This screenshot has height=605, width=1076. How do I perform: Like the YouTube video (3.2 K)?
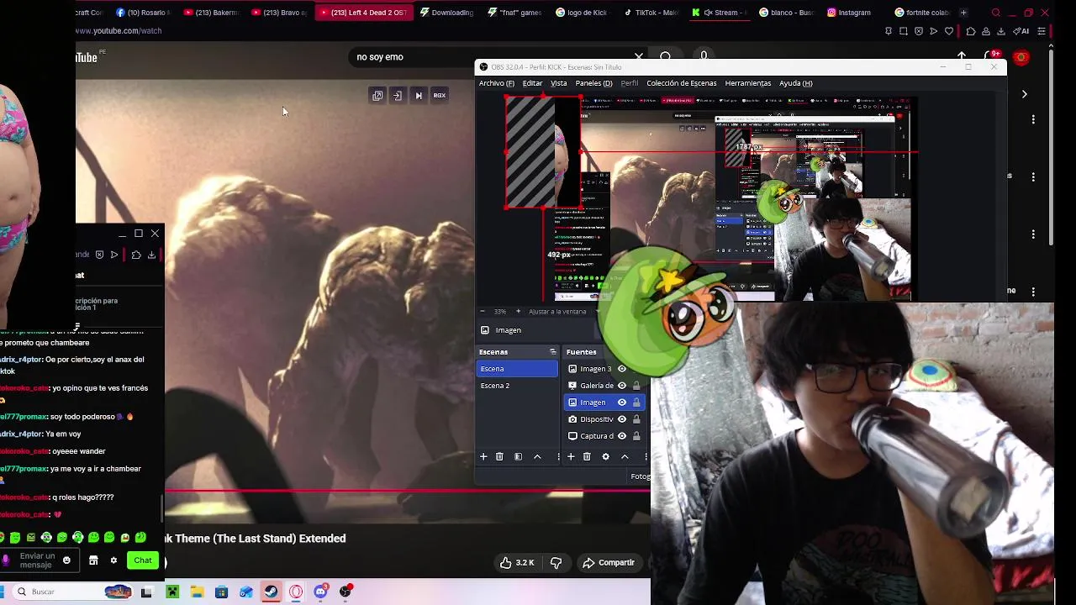coord(517,563)
